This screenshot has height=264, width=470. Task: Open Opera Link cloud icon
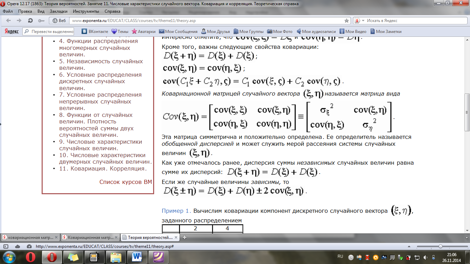(18, 246)
